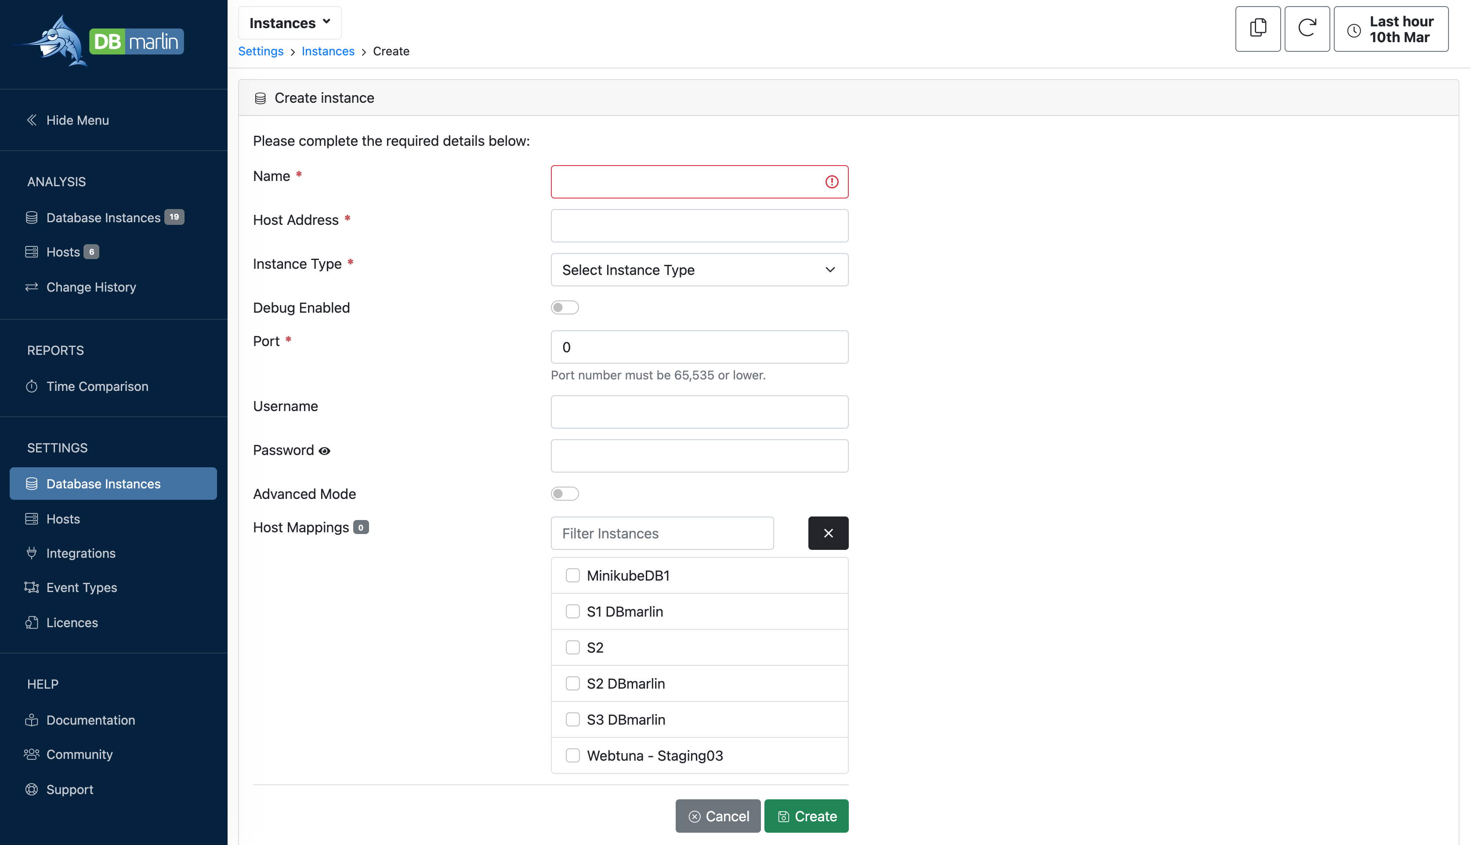Tick the Webtuna - Staging03 checkbox
Image resolution: width=1470 pixels, height=845 pixels.
(572, 755)
